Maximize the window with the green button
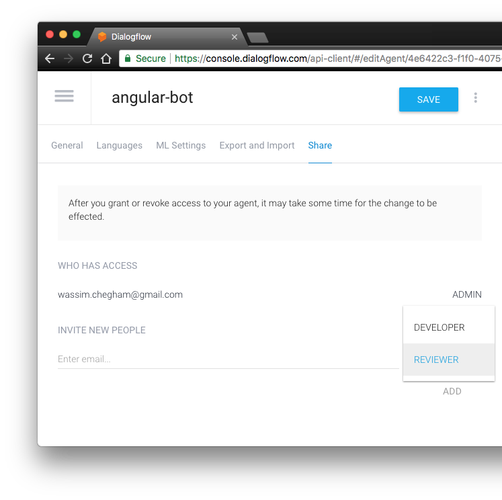Image resolution: width=502 pixels, height=500 pixels. point(77,34)
